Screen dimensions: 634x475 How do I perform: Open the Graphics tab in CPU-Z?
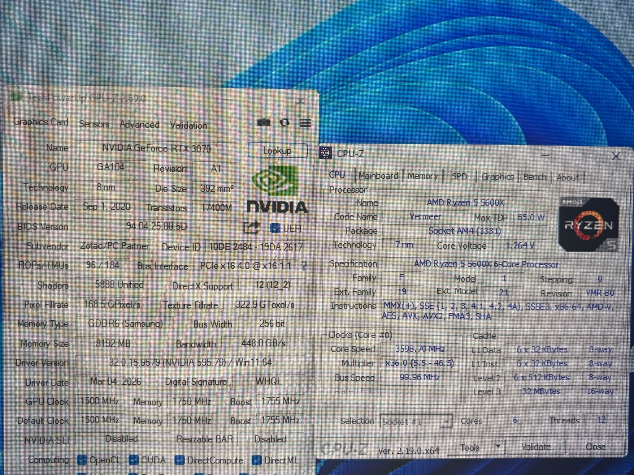[497, 177]
